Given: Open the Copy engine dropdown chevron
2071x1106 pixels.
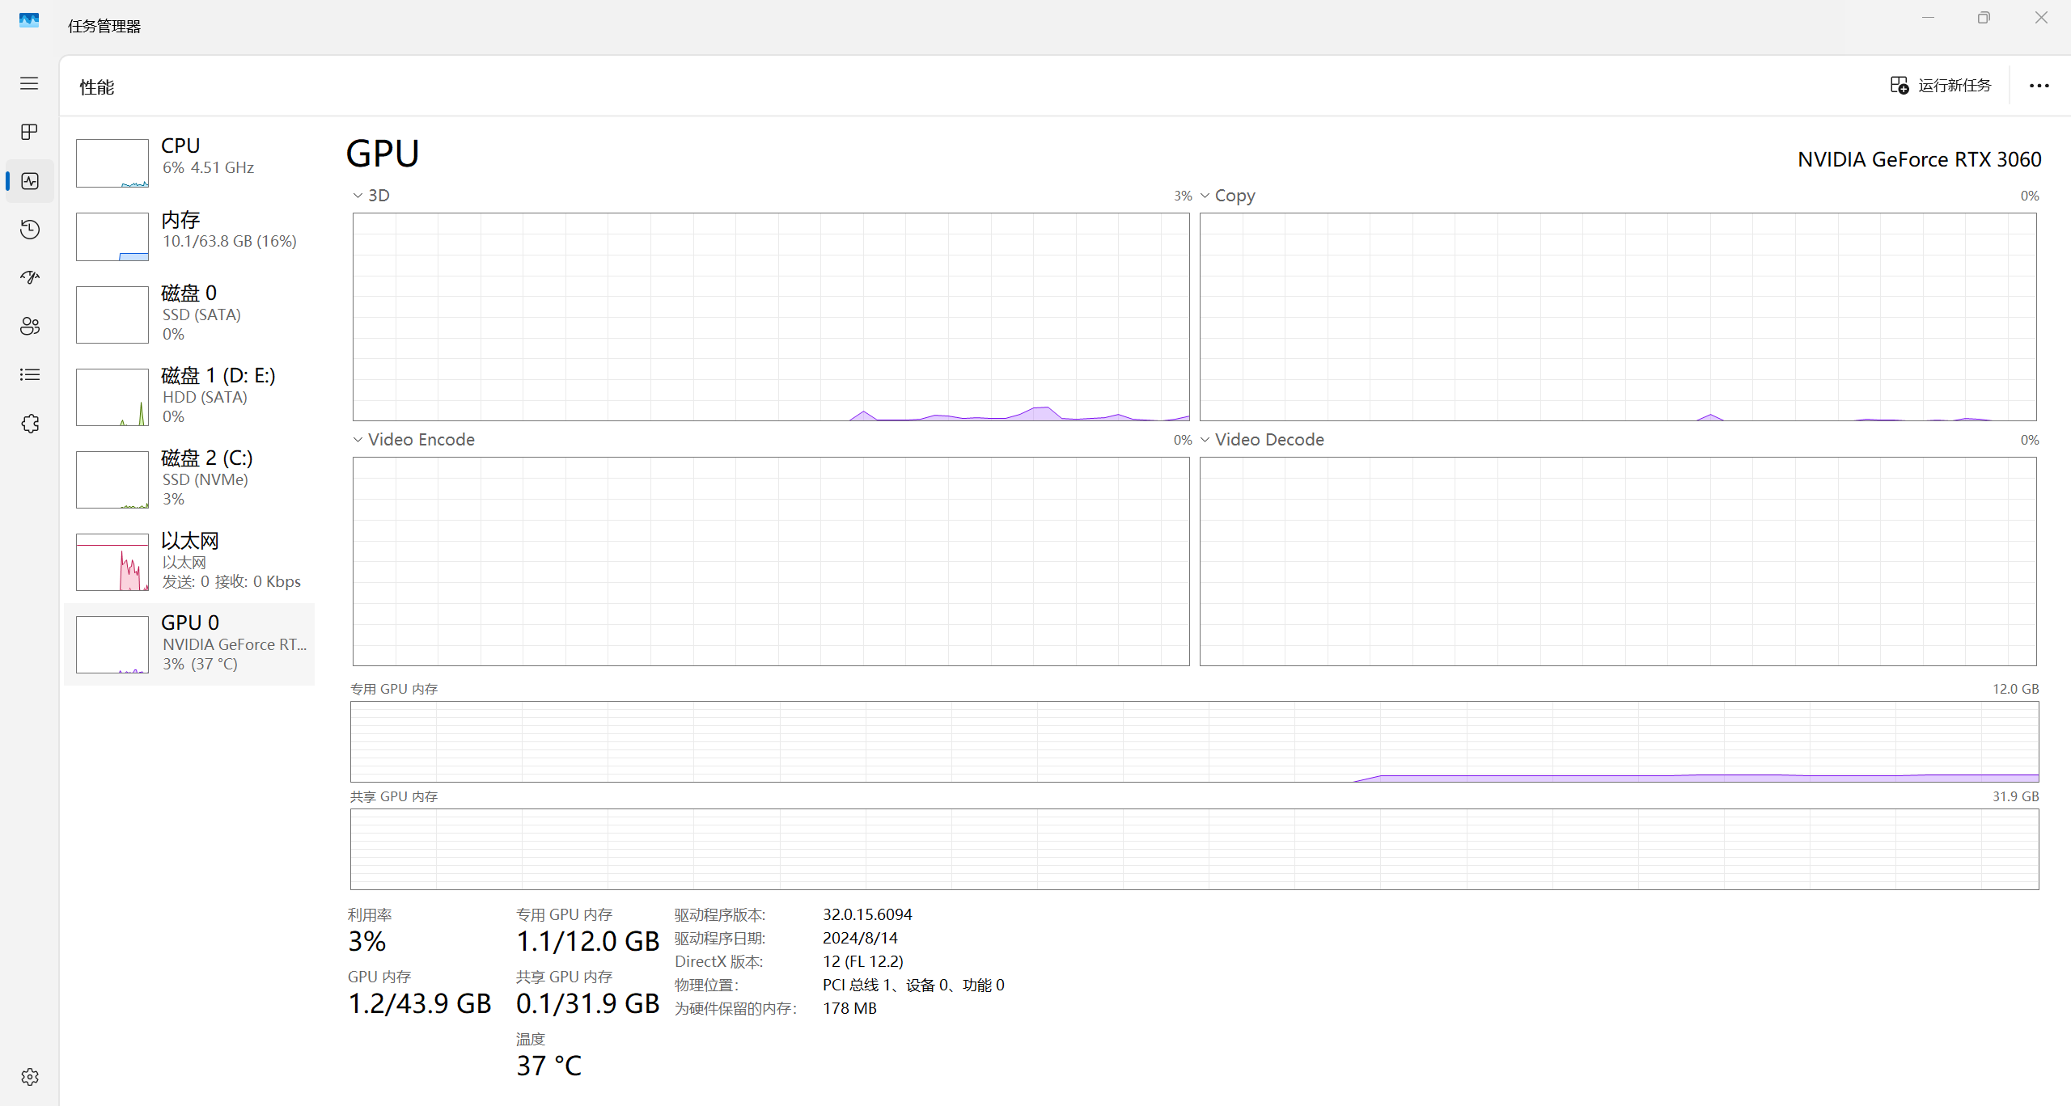Looking at the screenshot, I should (1205, 196).
